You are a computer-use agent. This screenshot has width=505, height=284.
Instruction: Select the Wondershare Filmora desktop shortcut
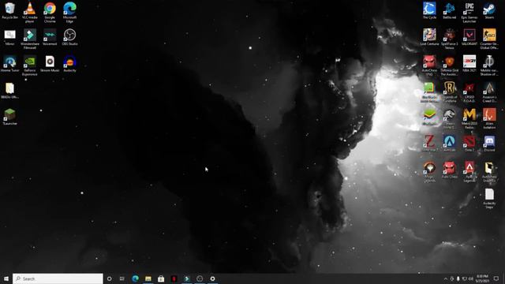(x=30, y=39)
